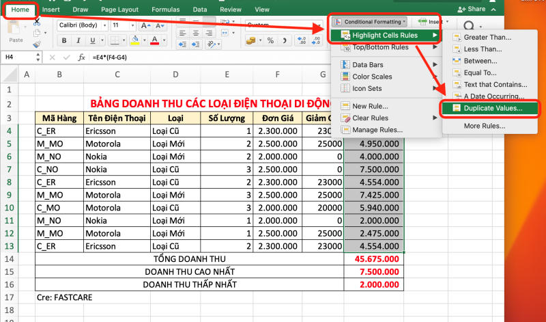The height and width of the screenshot is (322, 546).
Task: Click Manage Rules... in the menu
Action: coord(385,130)
